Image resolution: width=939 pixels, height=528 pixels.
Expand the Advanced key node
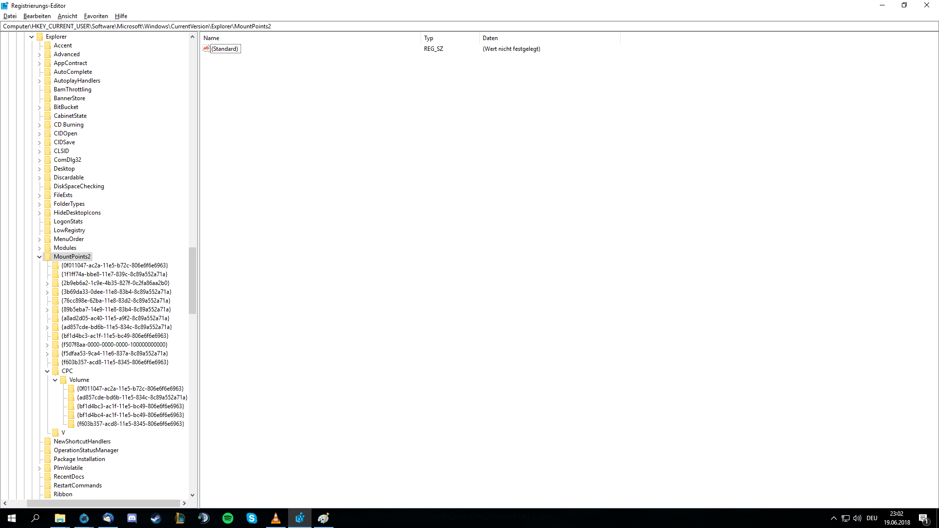(40, 55)
